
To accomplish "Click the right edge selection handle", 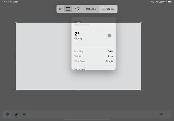I will coord(142,57).
